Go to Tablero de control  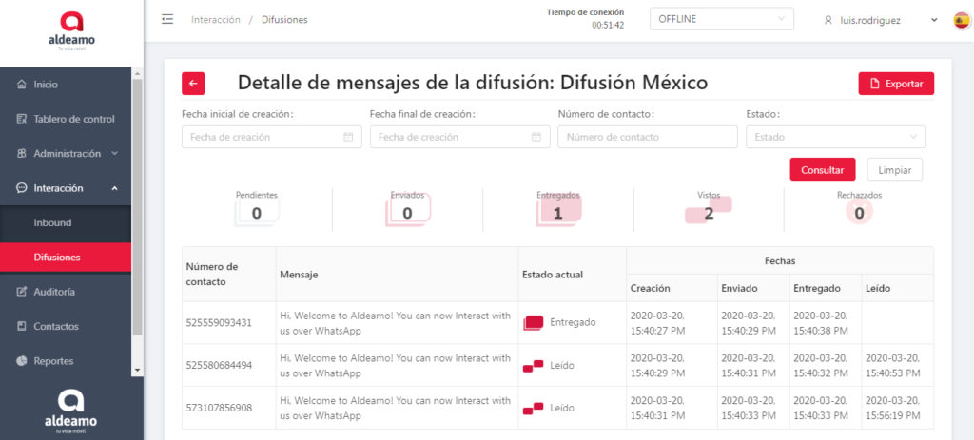73,119
